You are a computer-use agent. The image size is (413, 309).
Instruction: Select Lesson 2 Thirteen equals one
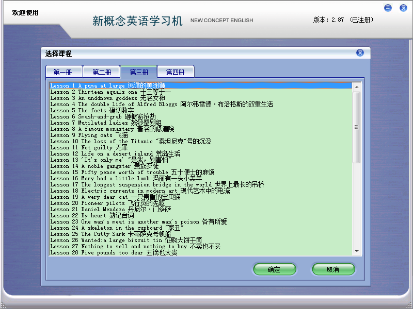(201, 92)
